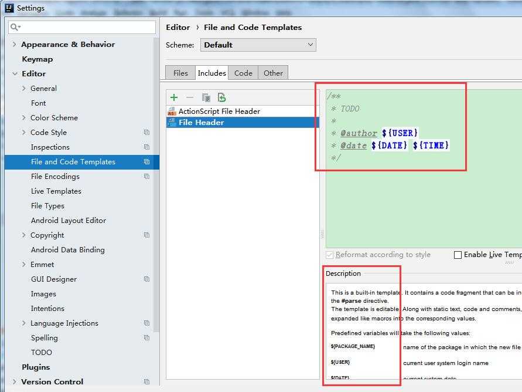Expand Appearance & Behavior section

pos(14,44)
